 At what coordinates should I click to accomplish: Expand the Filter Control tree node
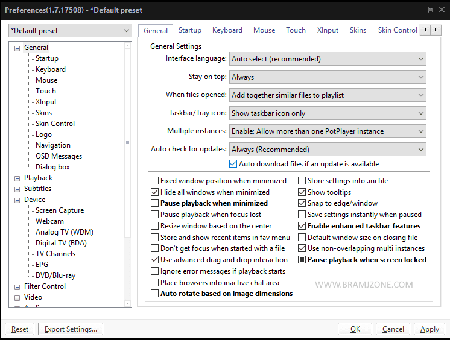tap(17, 287)
